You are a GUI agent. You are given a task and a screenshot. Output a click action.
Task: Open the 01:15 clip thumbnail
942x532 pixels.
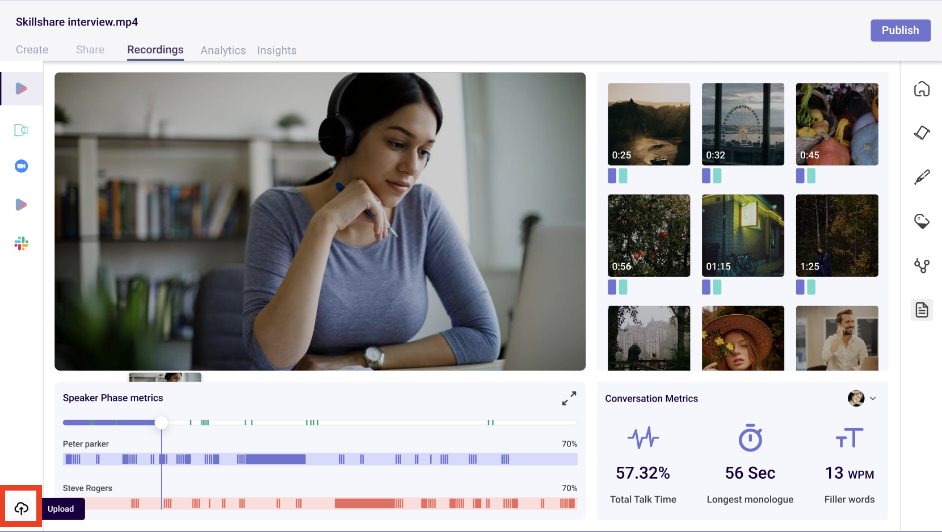pos(743,235)
